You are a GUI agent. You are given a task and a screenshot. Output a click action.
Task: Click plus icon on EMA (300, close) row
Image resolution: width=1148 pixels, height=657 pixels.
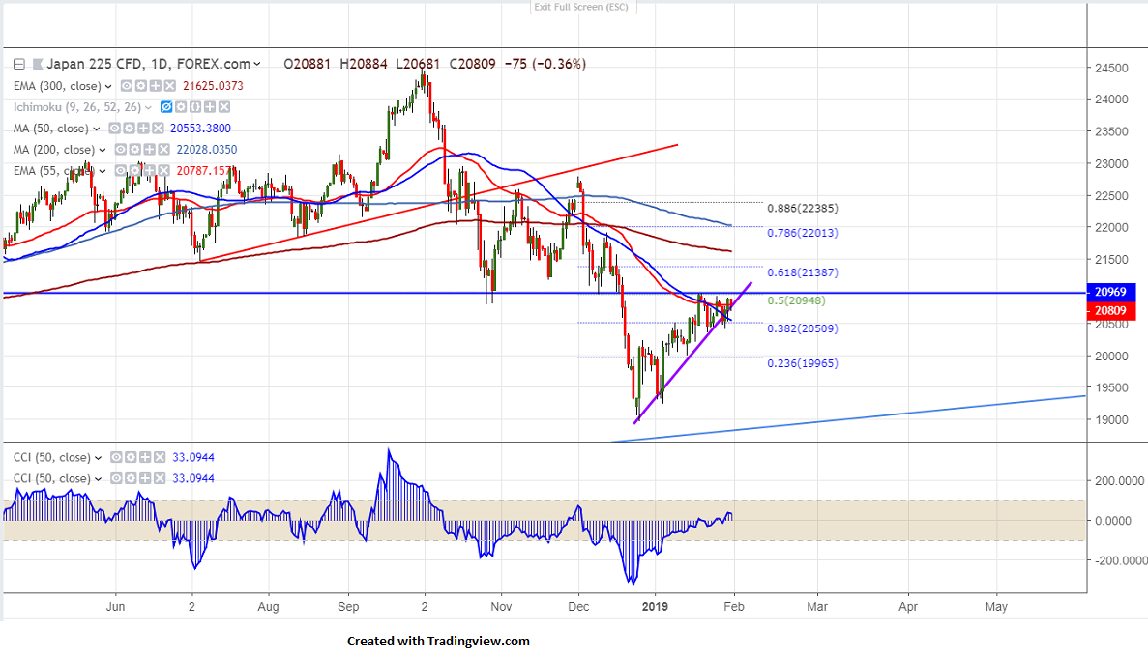[155, 86]
